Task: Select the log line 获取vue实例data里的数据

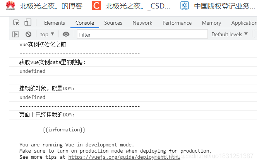Action: [x=52, y=62]
